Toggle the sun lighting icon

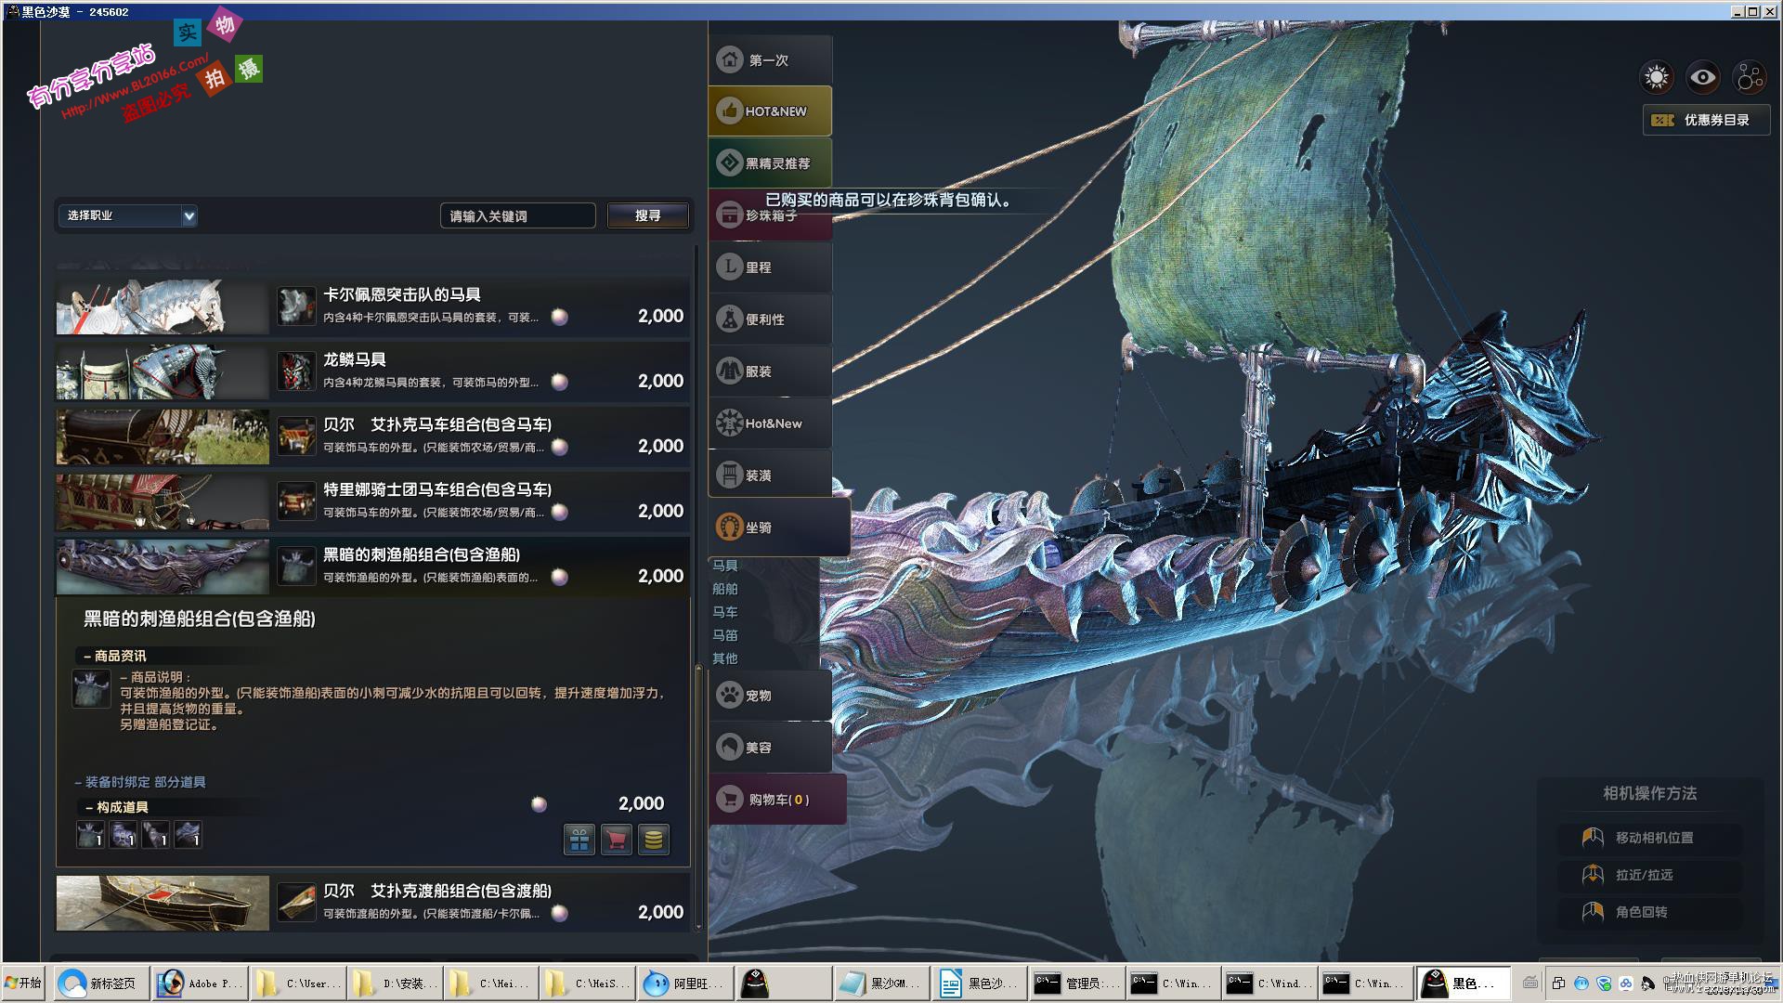coord(1657,77)
